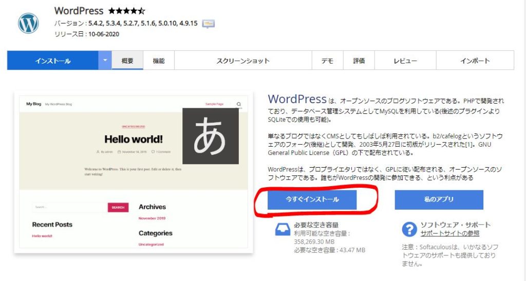Click the WordPress logo icon

(x=28, y=23)
